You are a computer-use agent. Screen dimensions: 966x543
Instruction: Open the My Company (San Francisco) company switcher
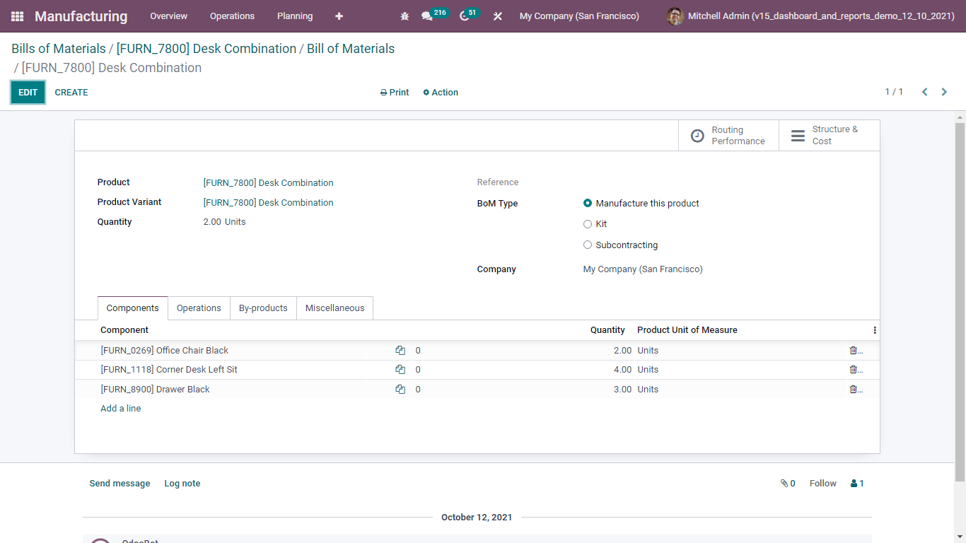578,16
